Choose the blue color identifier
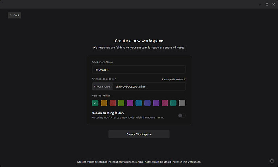Screen dimensions: 278x167 (139, 103)
